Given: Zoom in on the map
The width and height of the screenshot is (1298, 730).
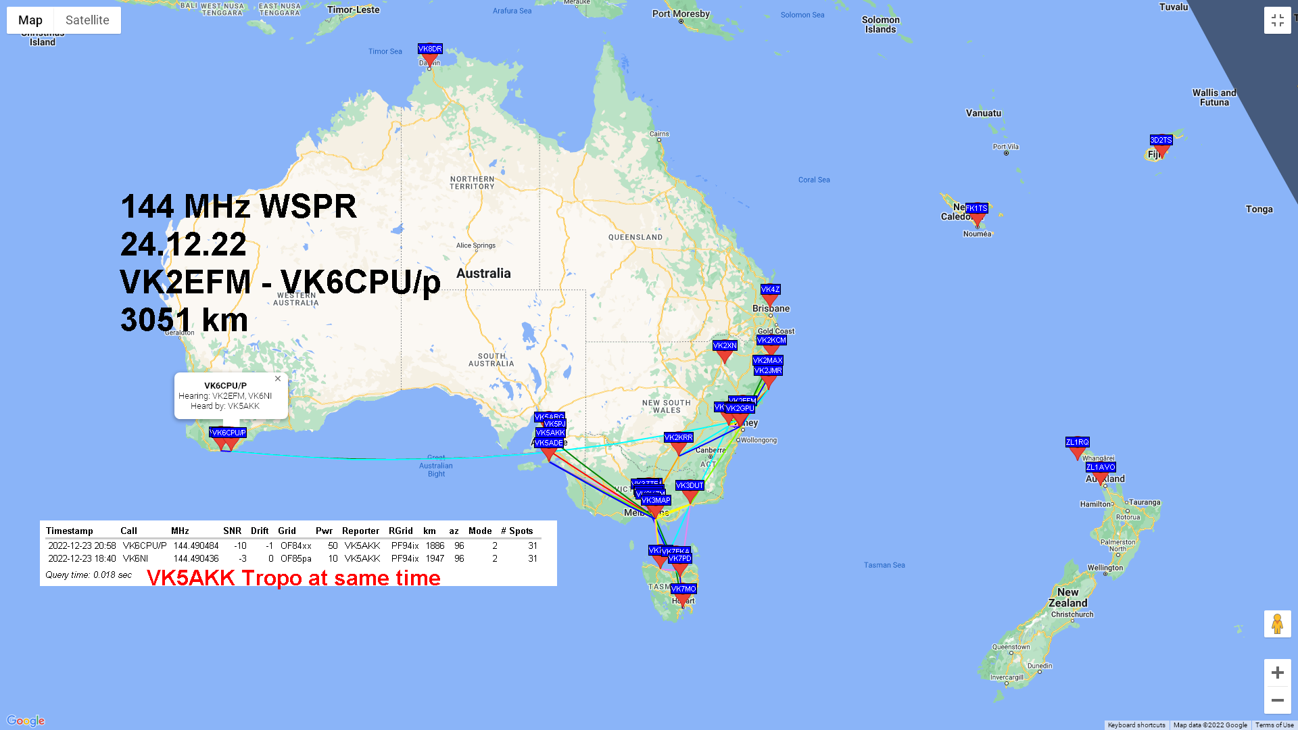Looking at the screenshot, I should pos(1277,673).
